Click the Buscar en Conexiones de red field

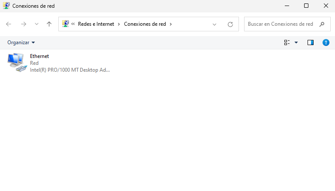pos(281,24)
